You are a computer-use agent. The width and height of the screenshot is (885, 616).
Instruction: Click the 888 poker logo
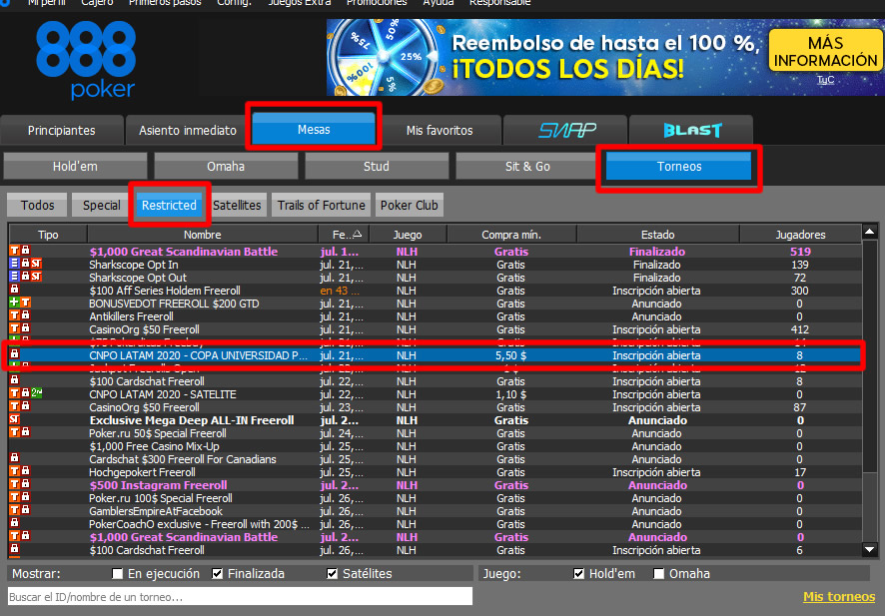pyautogui.click(x=86, y=60)
